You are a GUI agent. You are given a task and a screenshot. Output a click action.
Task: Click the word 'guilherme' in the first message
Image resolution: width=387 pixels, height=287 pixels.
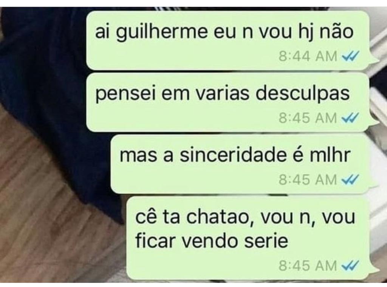(162, 33)
